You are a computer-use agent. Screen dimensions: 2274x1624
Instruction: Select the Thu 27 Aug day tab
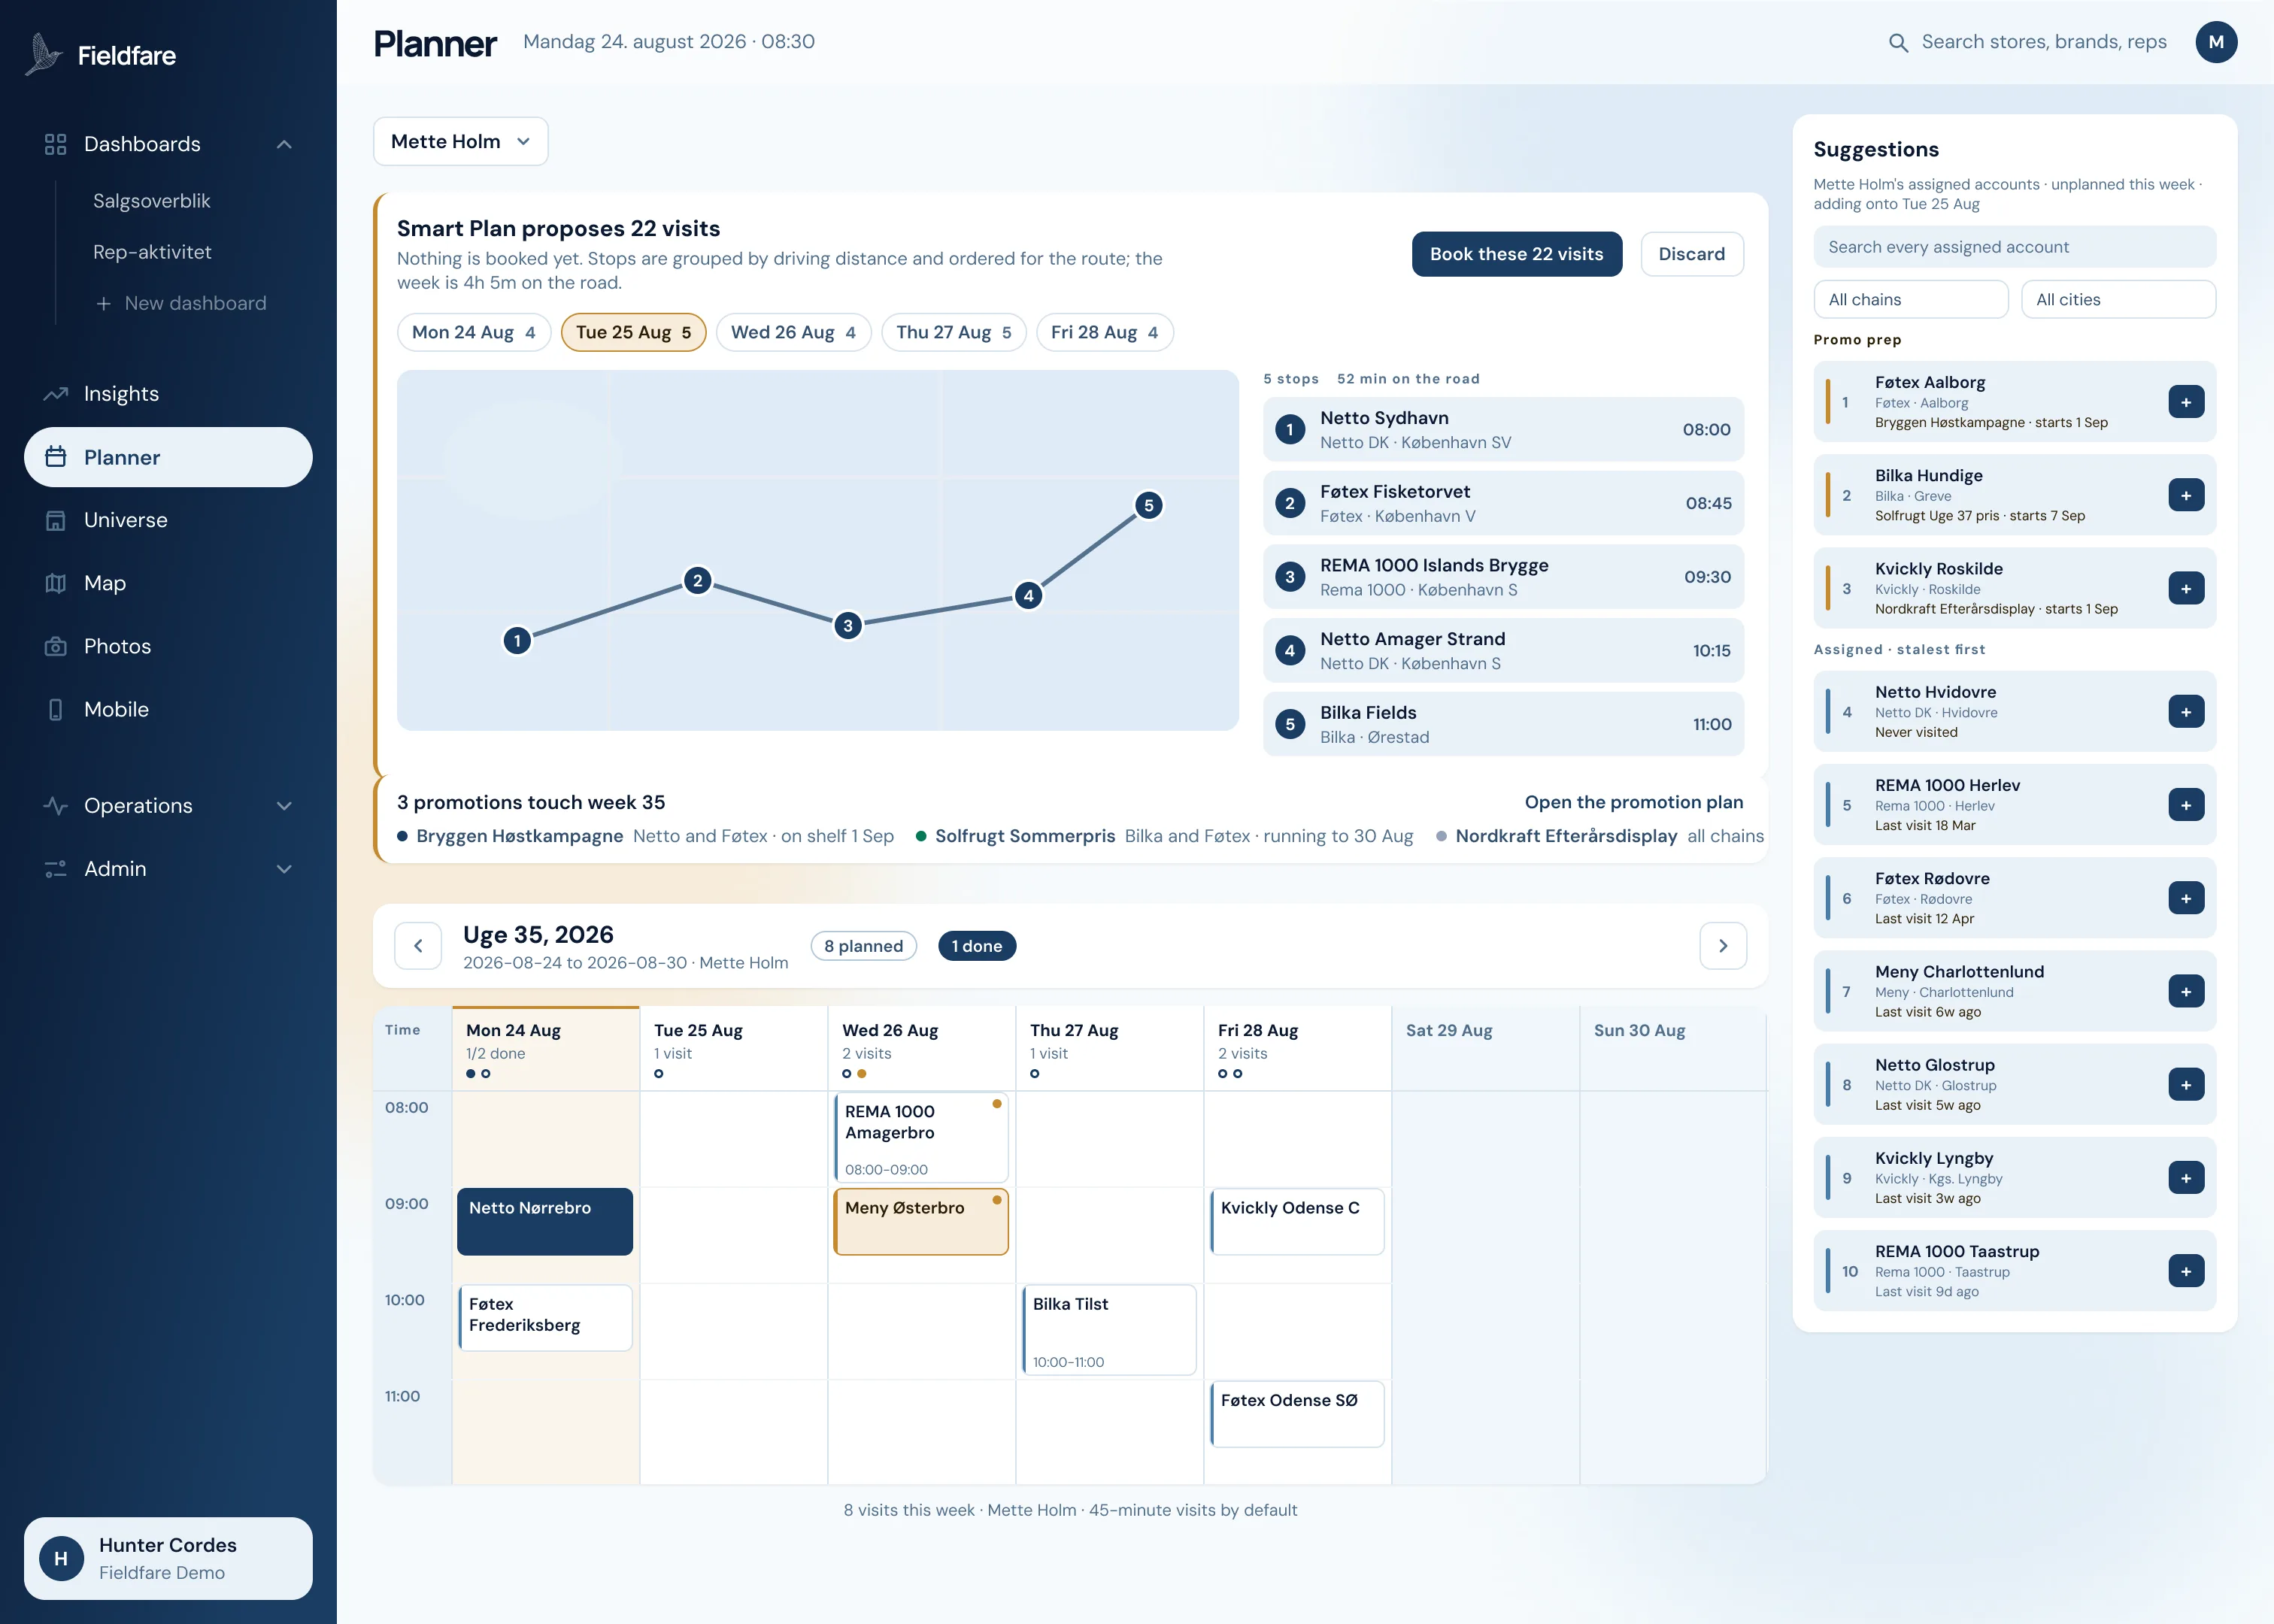pyautogui.click(x=953, y=332)
